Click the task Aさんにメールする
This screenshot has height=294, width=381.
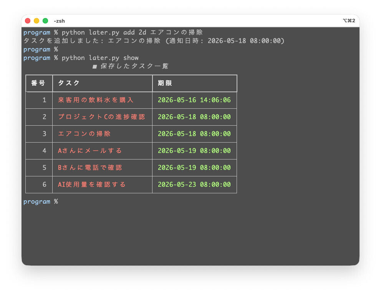click(89, 151)
